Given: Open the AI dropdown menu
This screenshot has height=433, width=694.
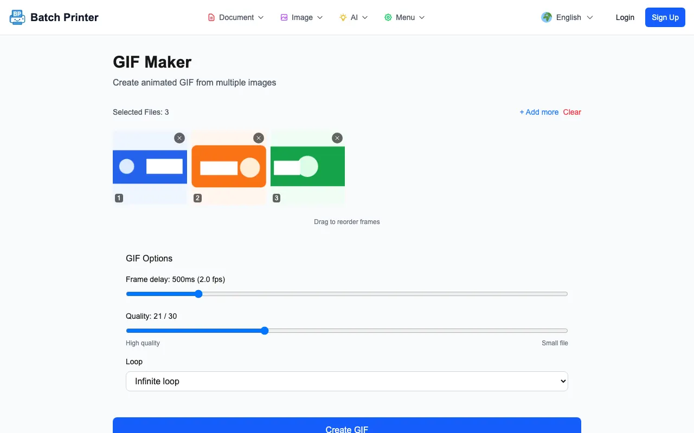Looking at the screenshot, I should pyautogui.click(x=354, y=17).
